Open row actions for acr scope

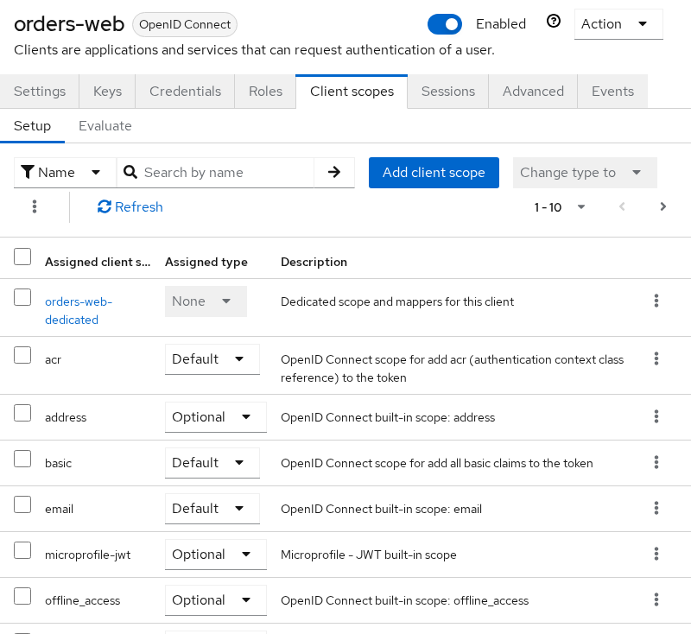click(x=656, y=358)
